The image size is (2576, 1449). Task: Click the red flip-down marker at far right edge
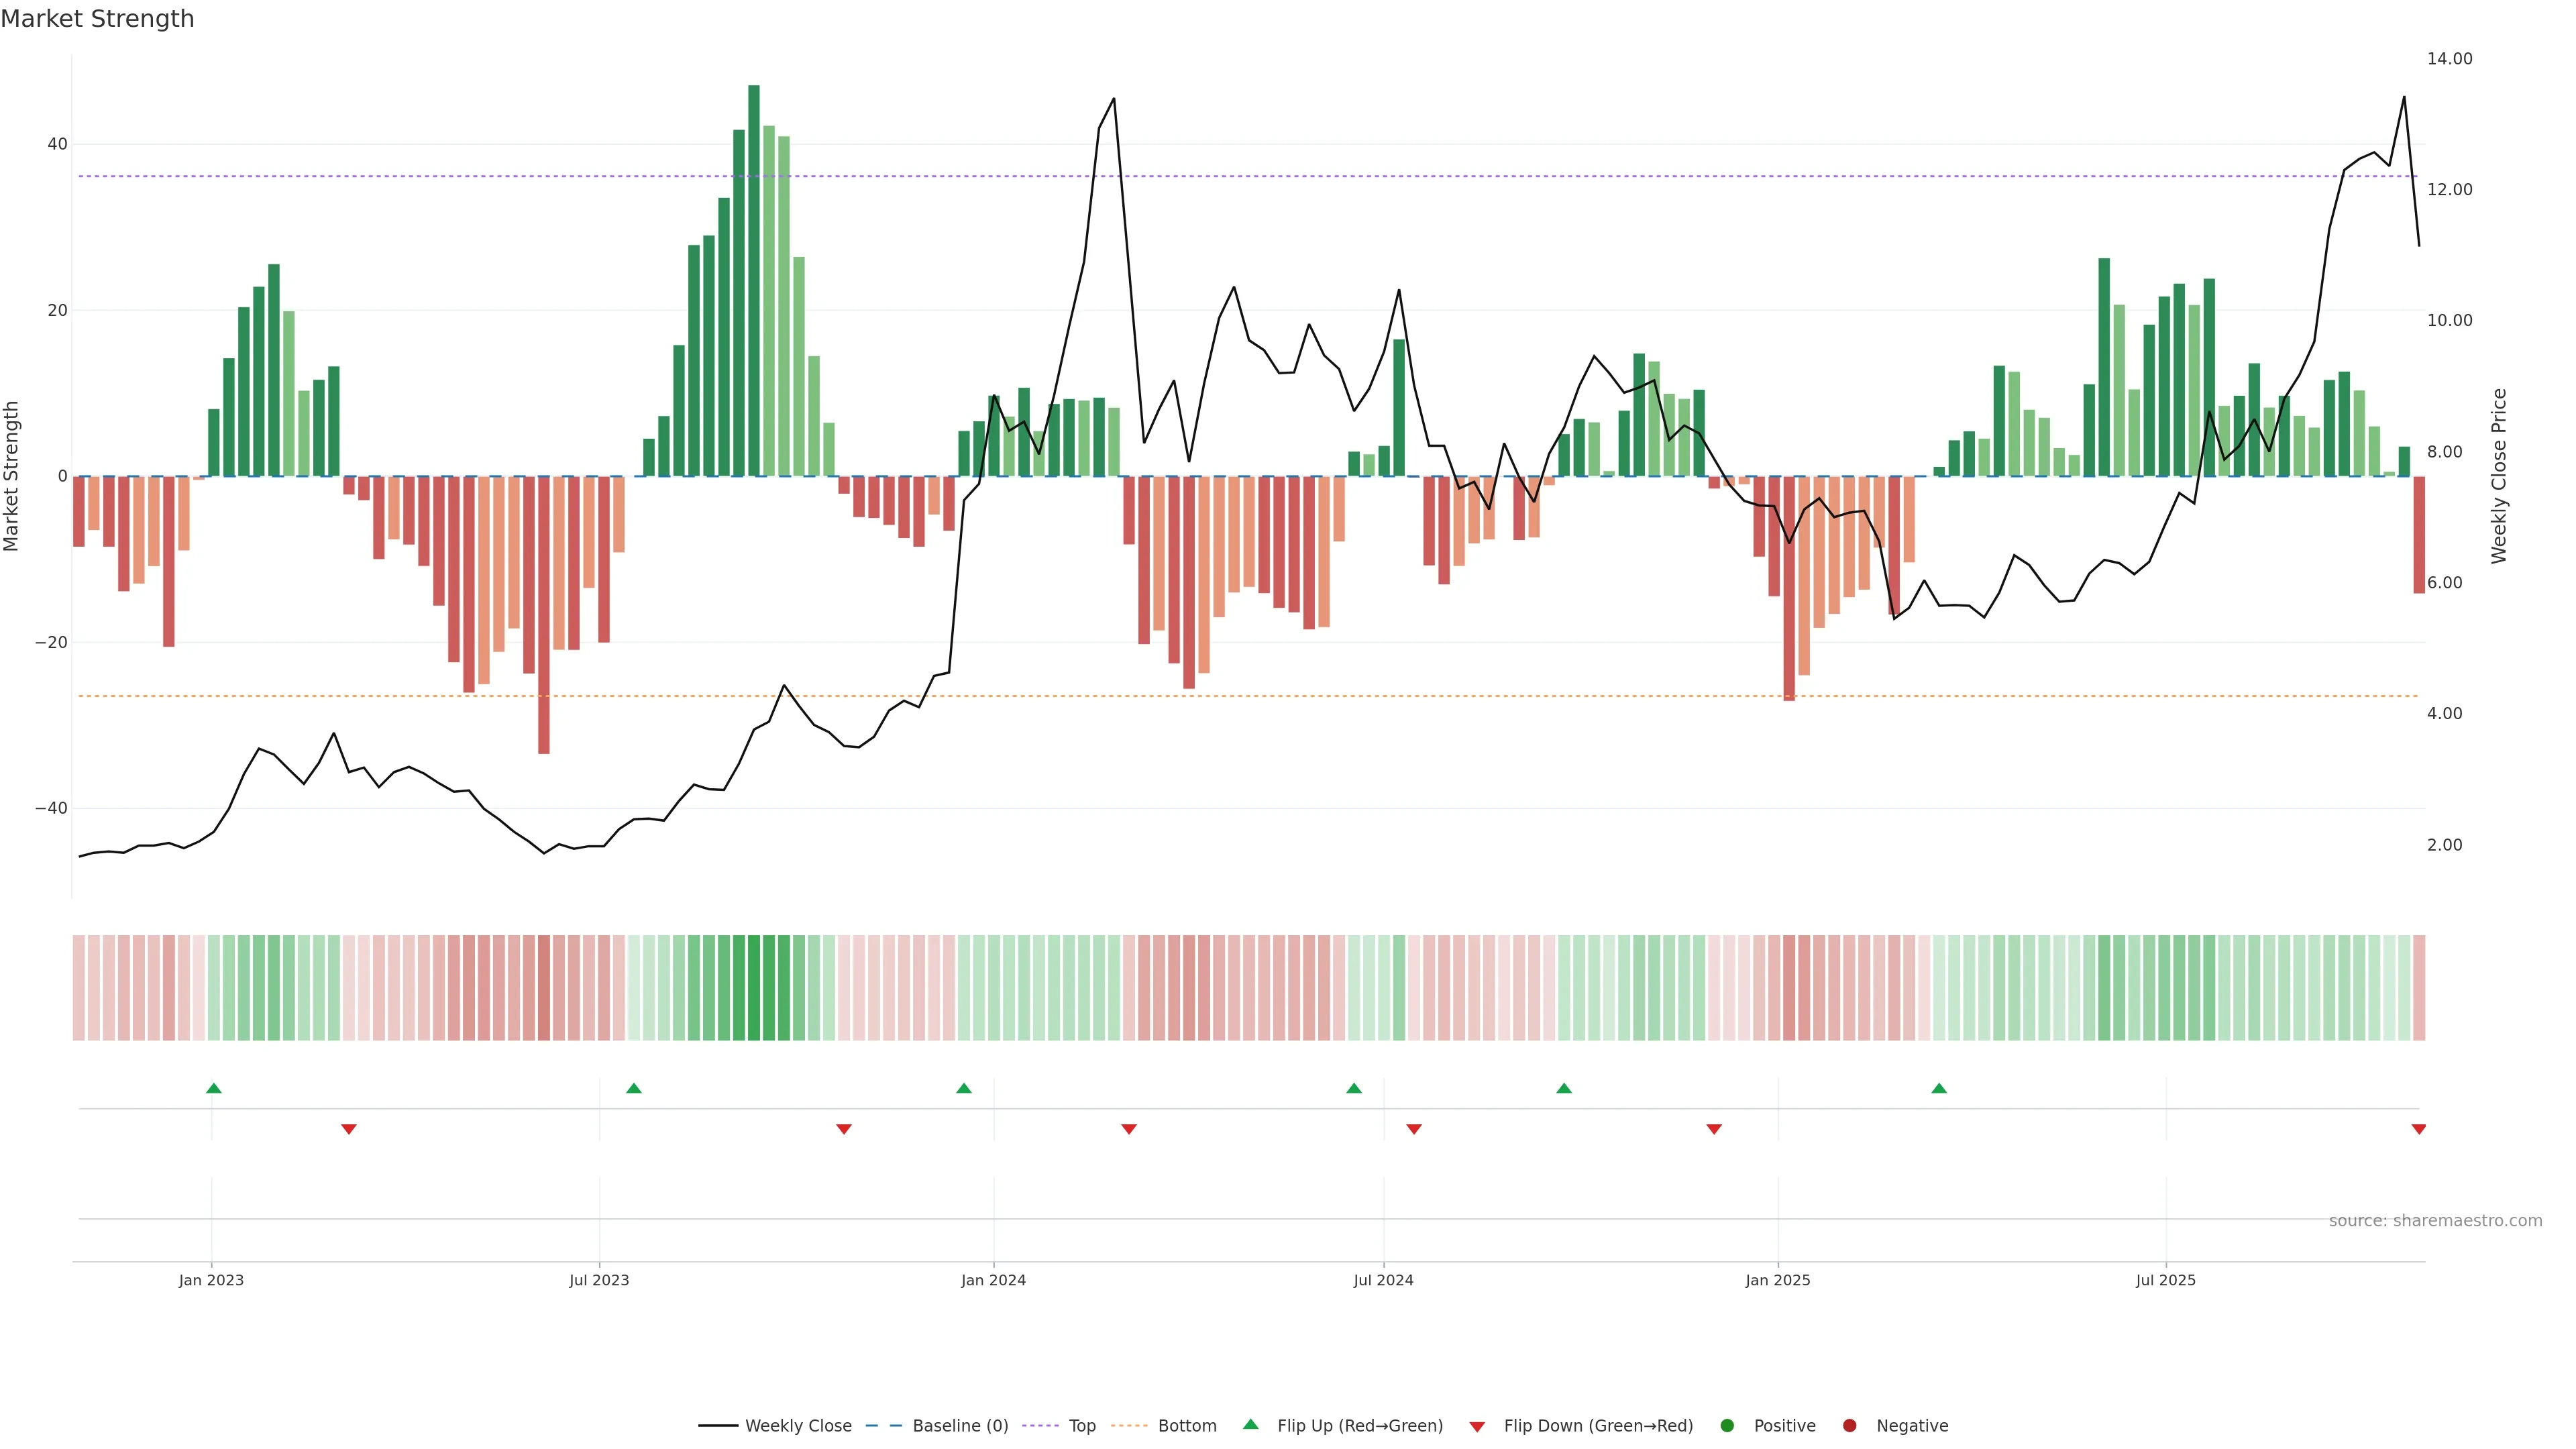tap(2418, 1129)
